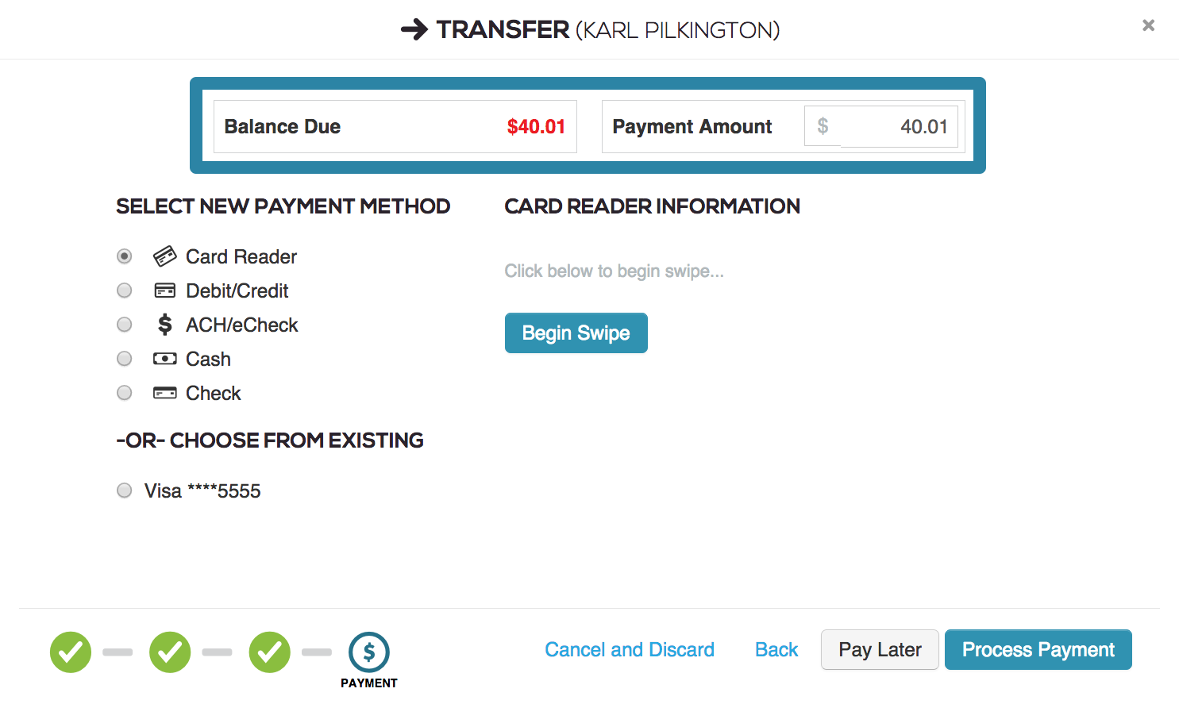Choose the Cash radio option
This screenshot has width=1179, height=727.
124,359
